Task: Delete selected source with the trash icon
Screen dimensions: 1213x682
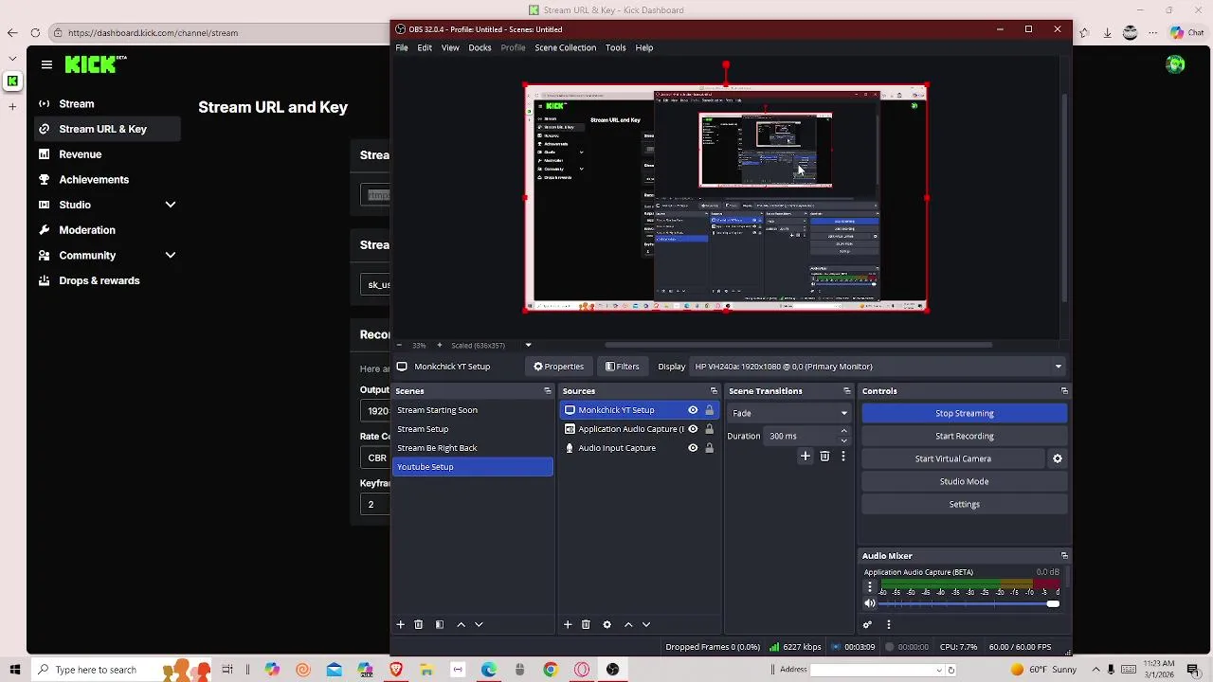Action: coord(586,625)
